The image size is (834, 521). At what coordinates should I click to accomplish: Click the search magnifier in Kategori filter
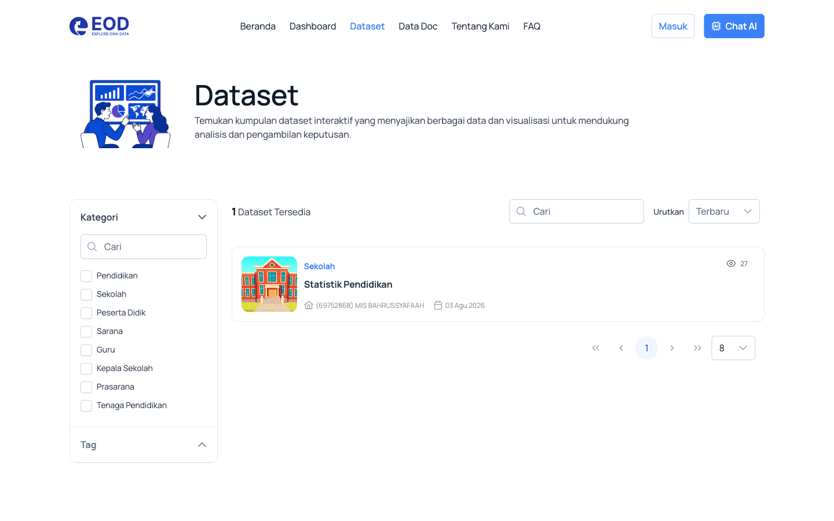coord(92,247)
